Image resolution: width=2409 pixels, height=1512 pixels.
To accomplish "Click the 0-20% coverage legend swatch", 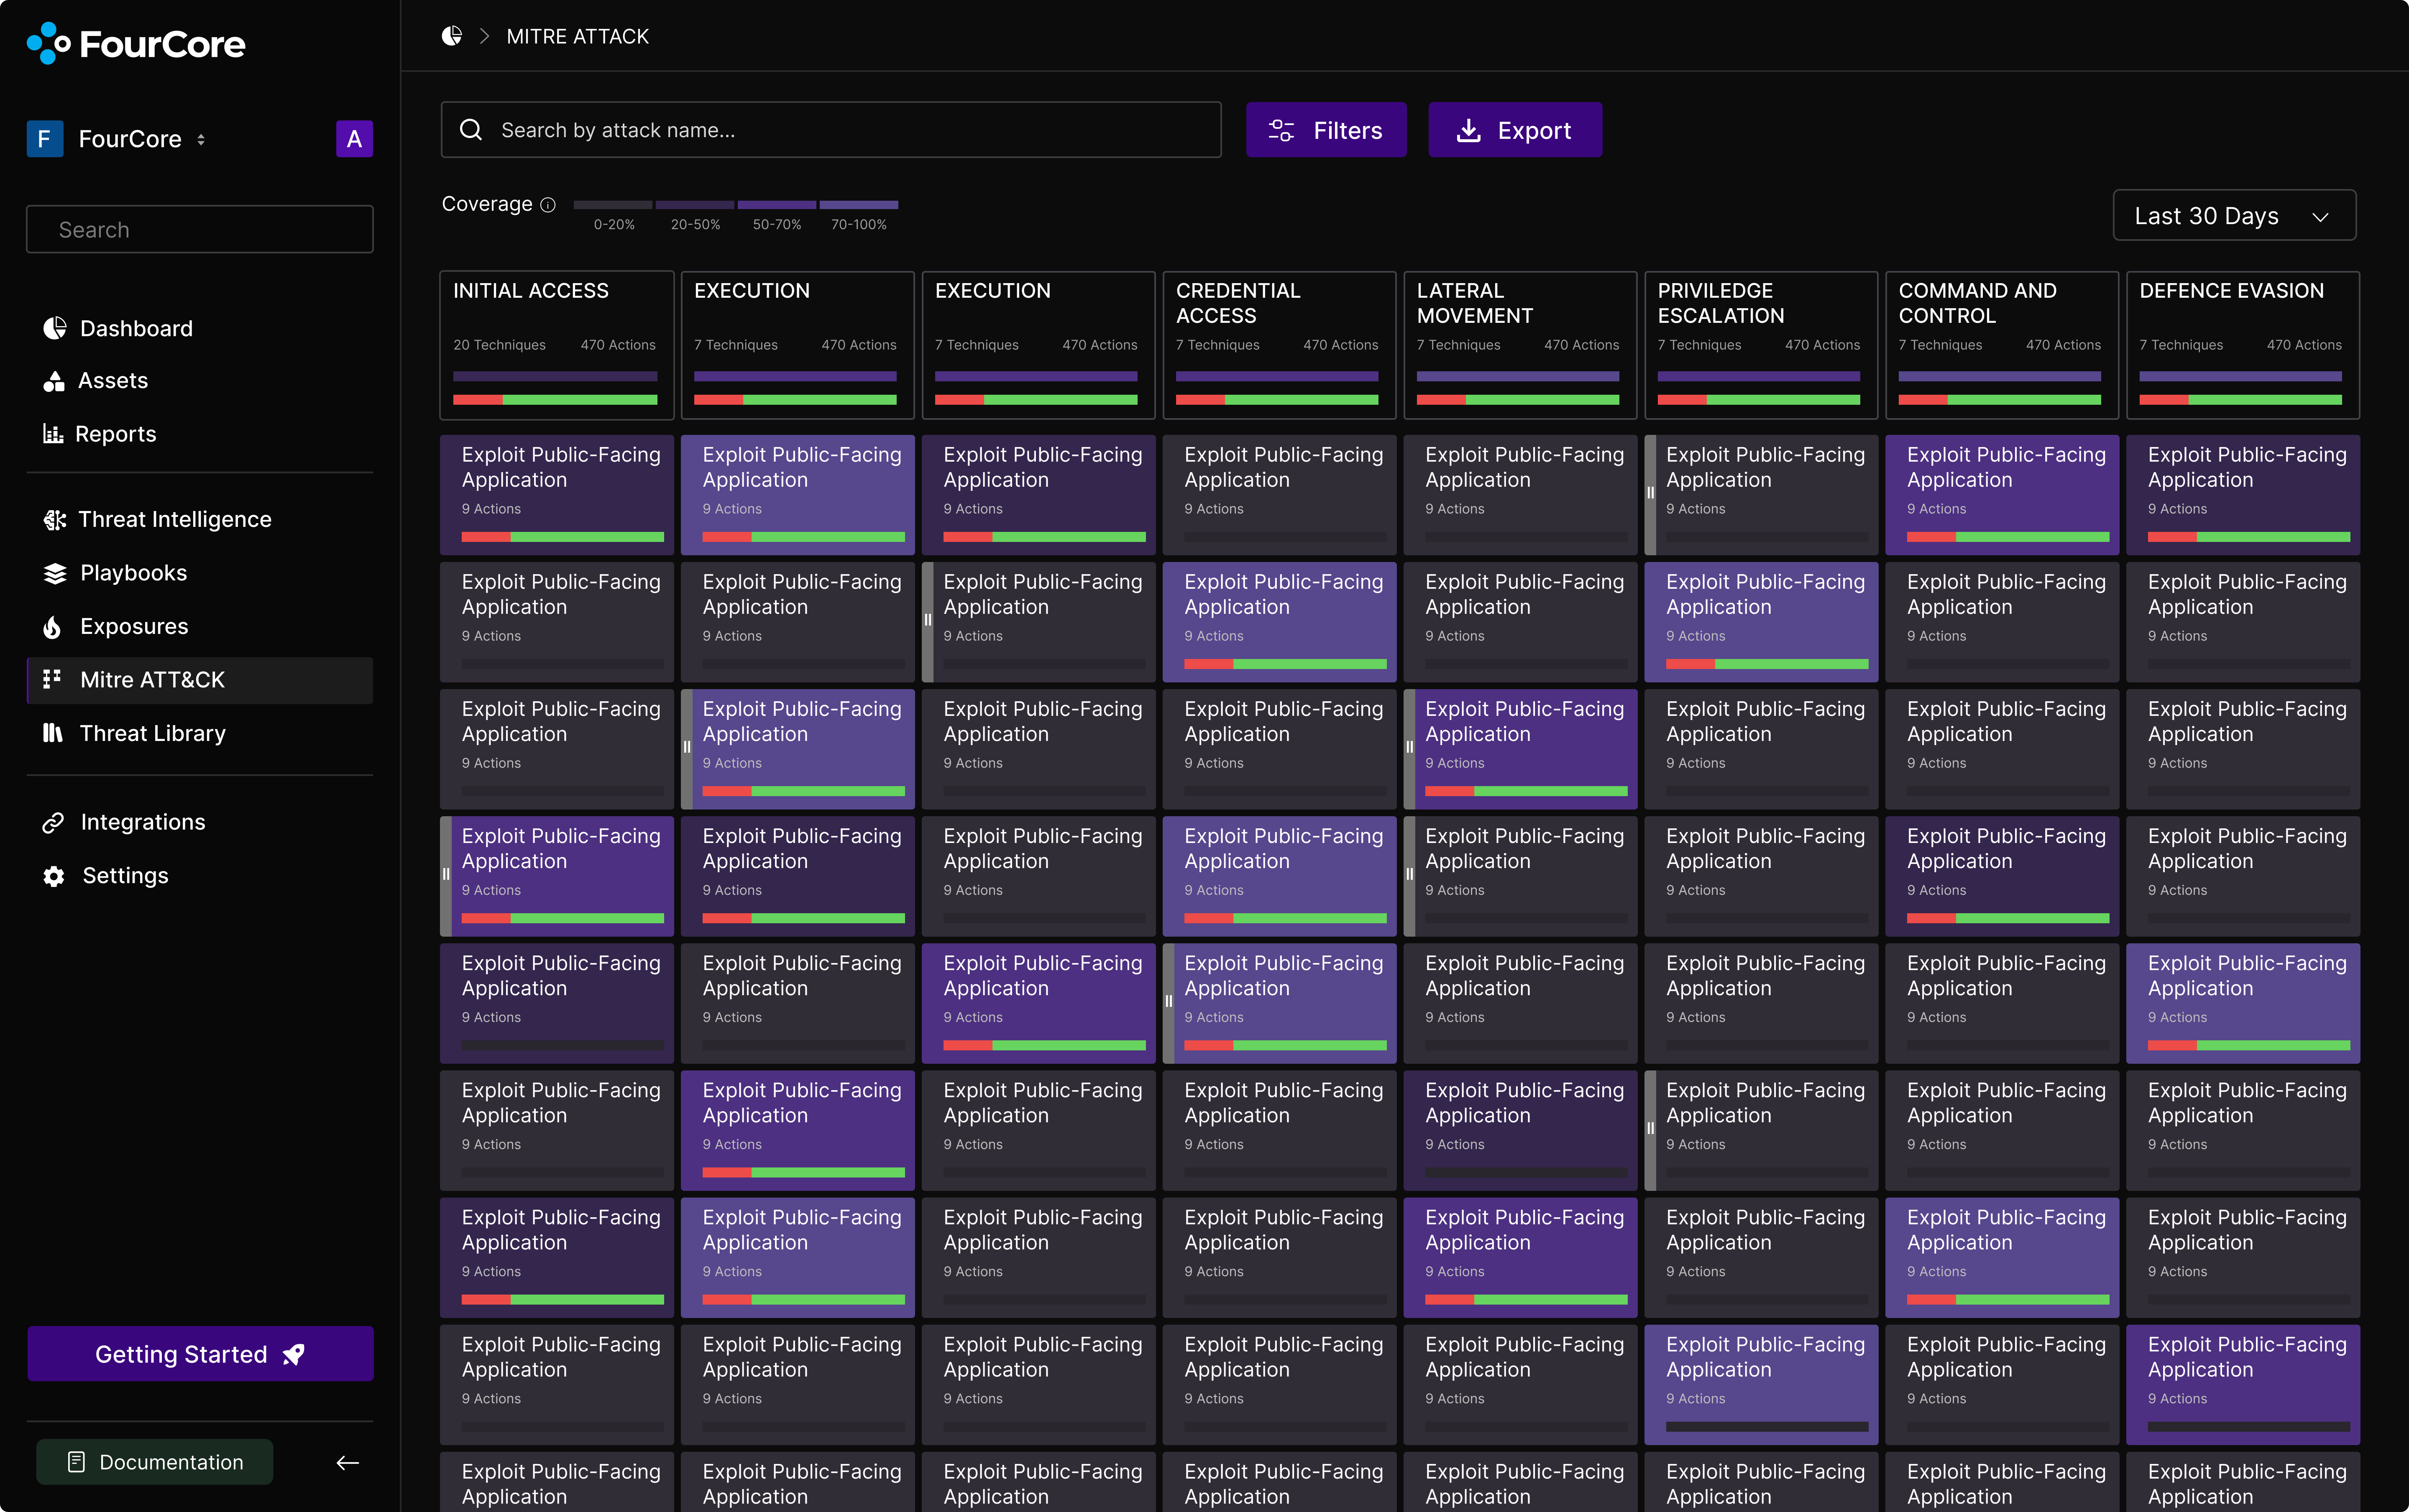I will [613, 205].
